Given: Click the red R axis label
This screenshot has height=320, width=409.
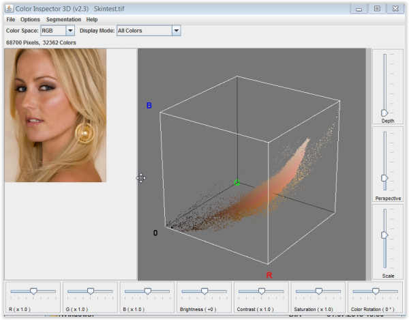Looking at the screenshot, I should tap(269, 275).
